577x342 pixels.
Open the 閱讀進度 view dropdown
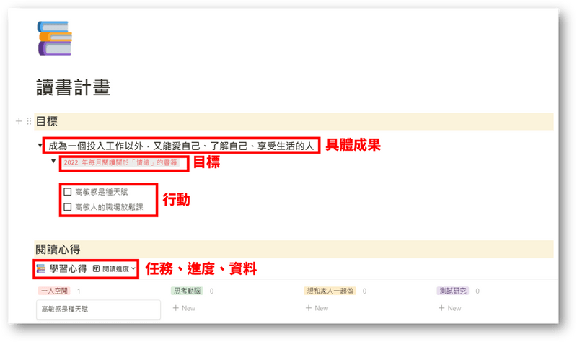click(x=118, y=268)
